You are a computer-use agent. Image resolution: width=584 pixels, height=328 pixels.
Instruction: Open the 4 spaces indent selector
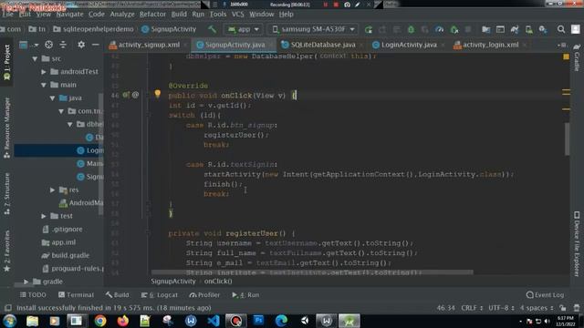(537, 308)
